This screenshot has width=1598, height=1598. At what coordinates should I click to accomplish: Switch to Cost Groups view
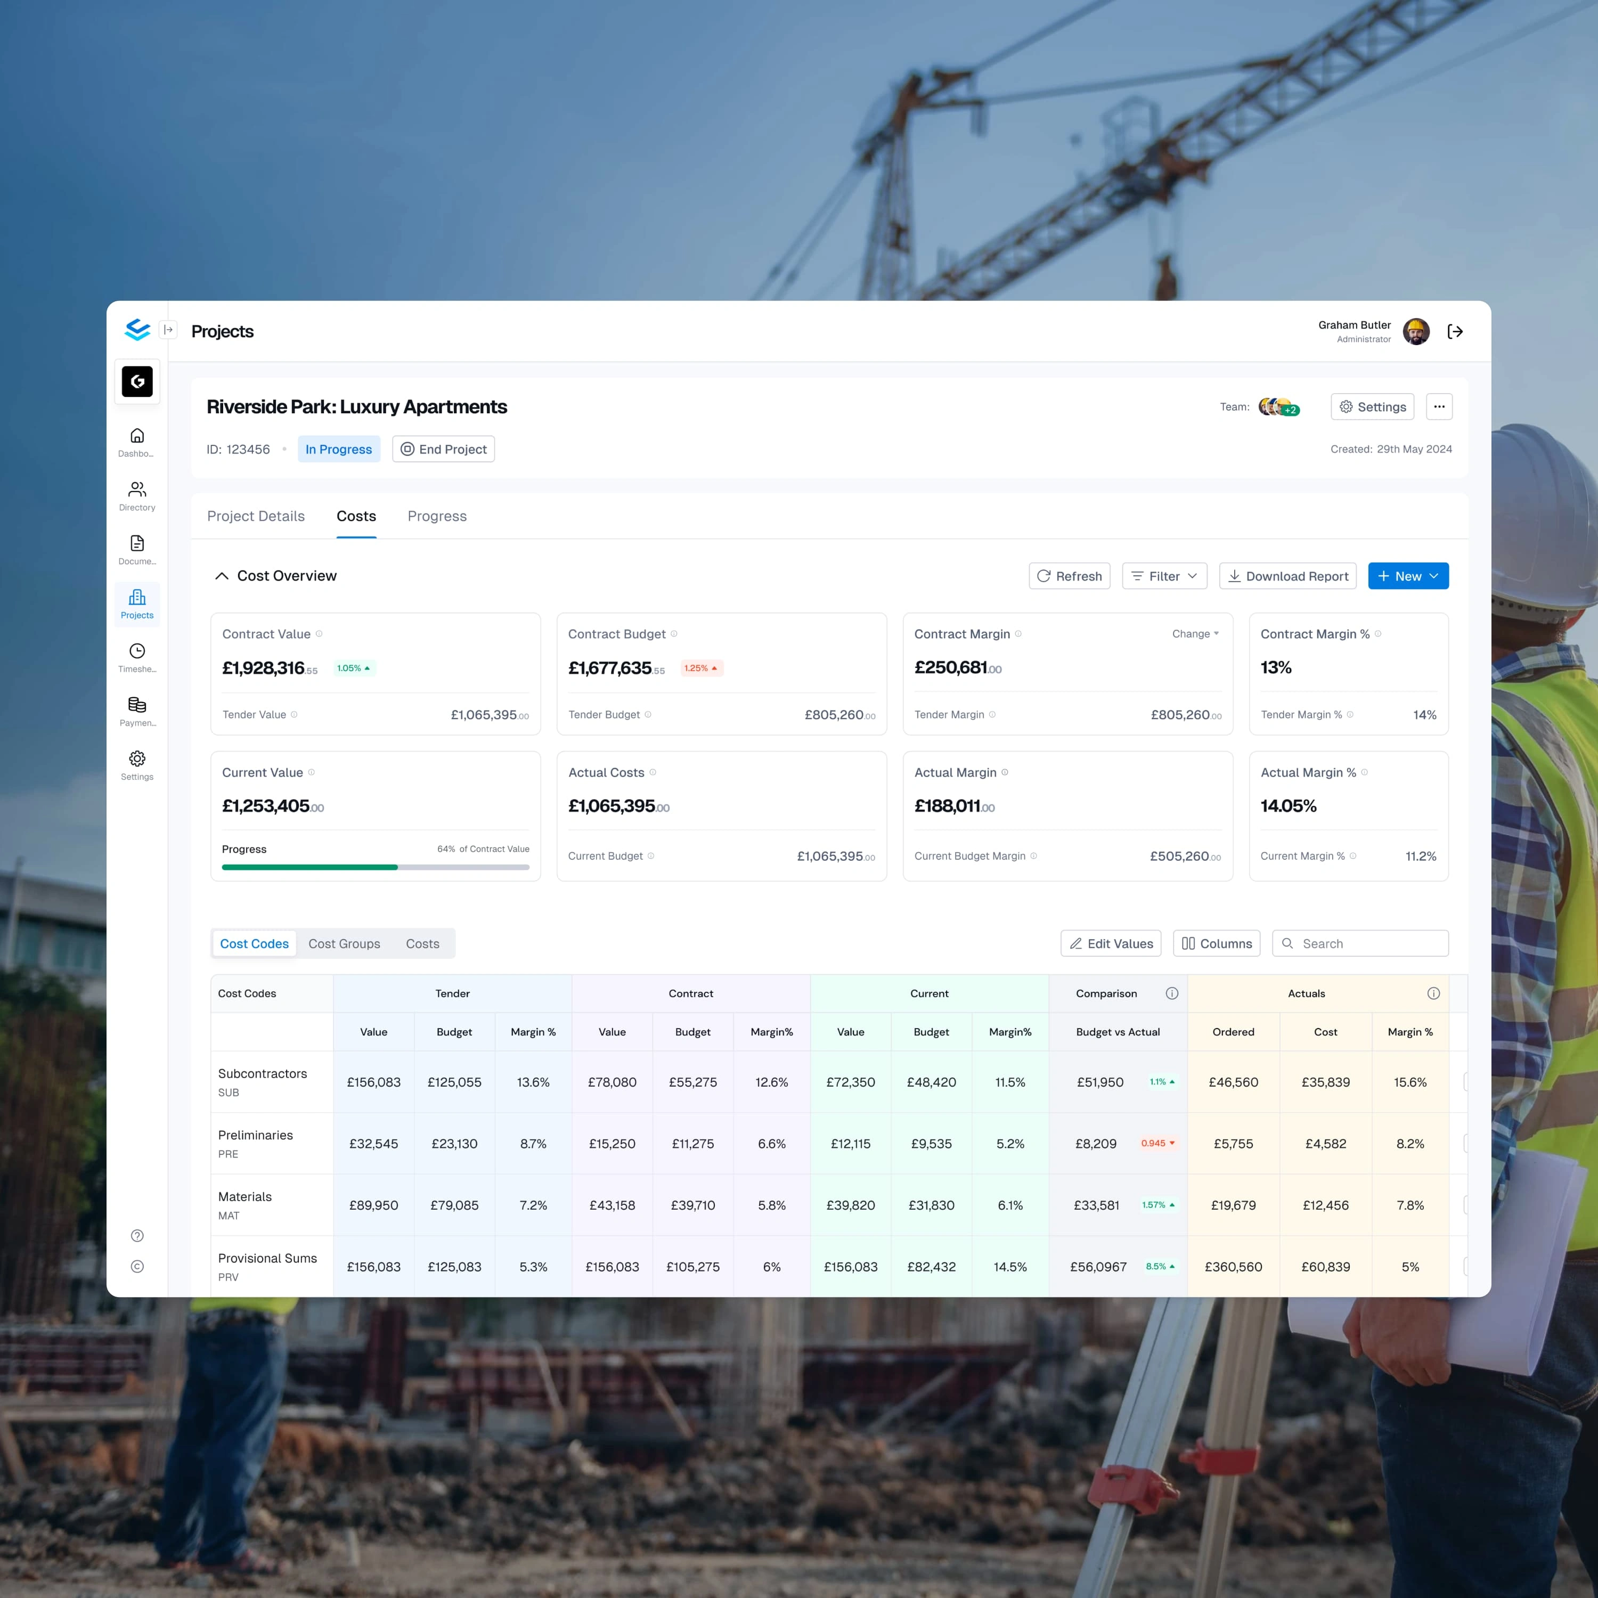click(344, 944)
